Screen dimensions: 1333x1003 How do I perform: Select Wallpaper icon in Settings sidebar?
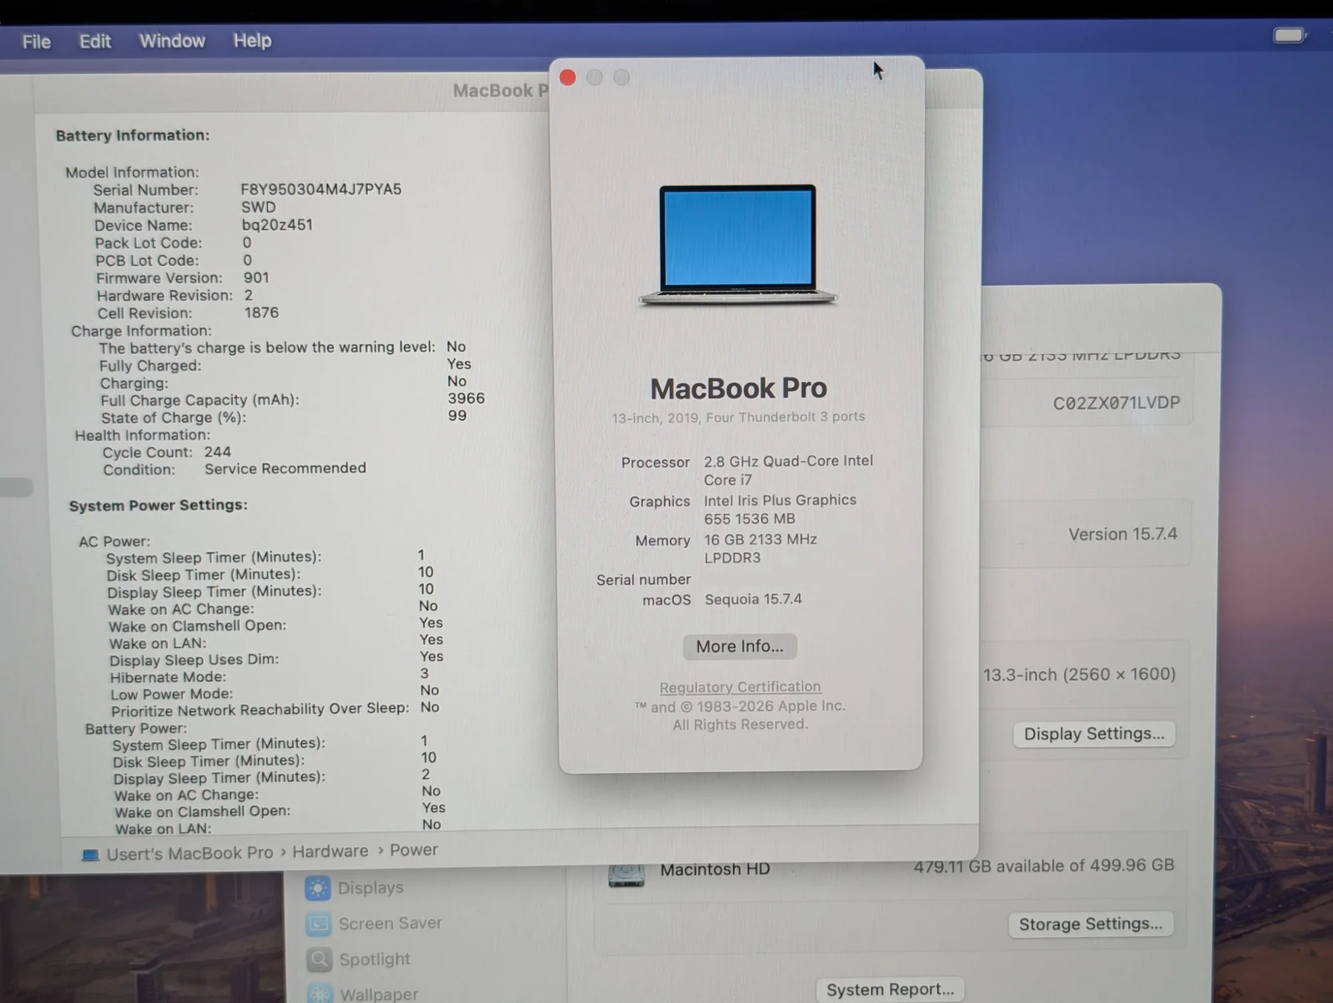[x=320, y=993]
